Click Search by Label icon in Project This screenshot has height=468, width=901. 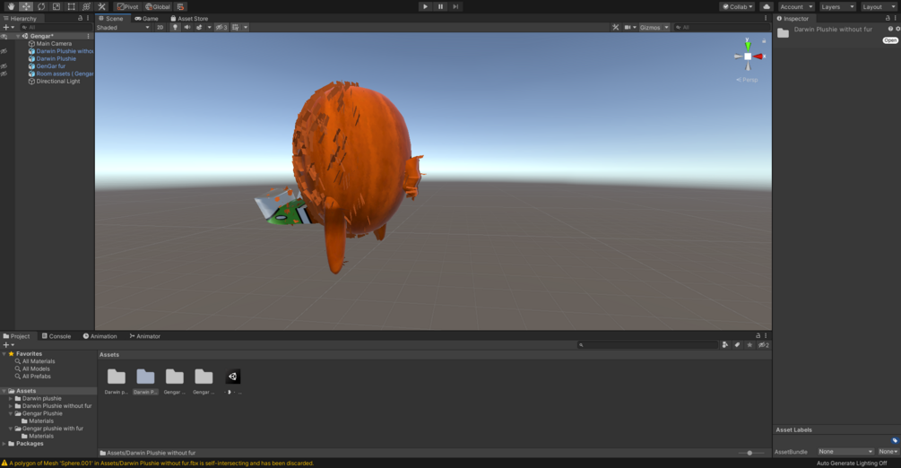(x=737, y=345)
